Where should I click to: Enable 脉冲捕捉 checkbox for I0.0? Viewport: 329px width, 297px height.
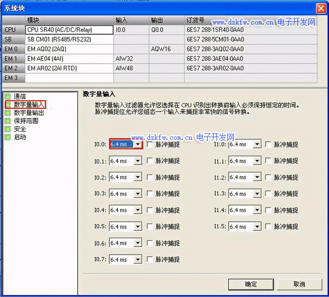coord(150,145)
